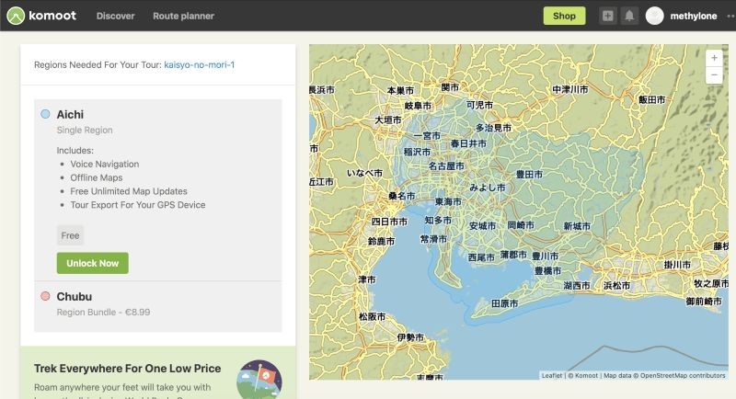Click the green Shop button
Viewport: 736px width, 399px height.
click(x=564, y=16)
